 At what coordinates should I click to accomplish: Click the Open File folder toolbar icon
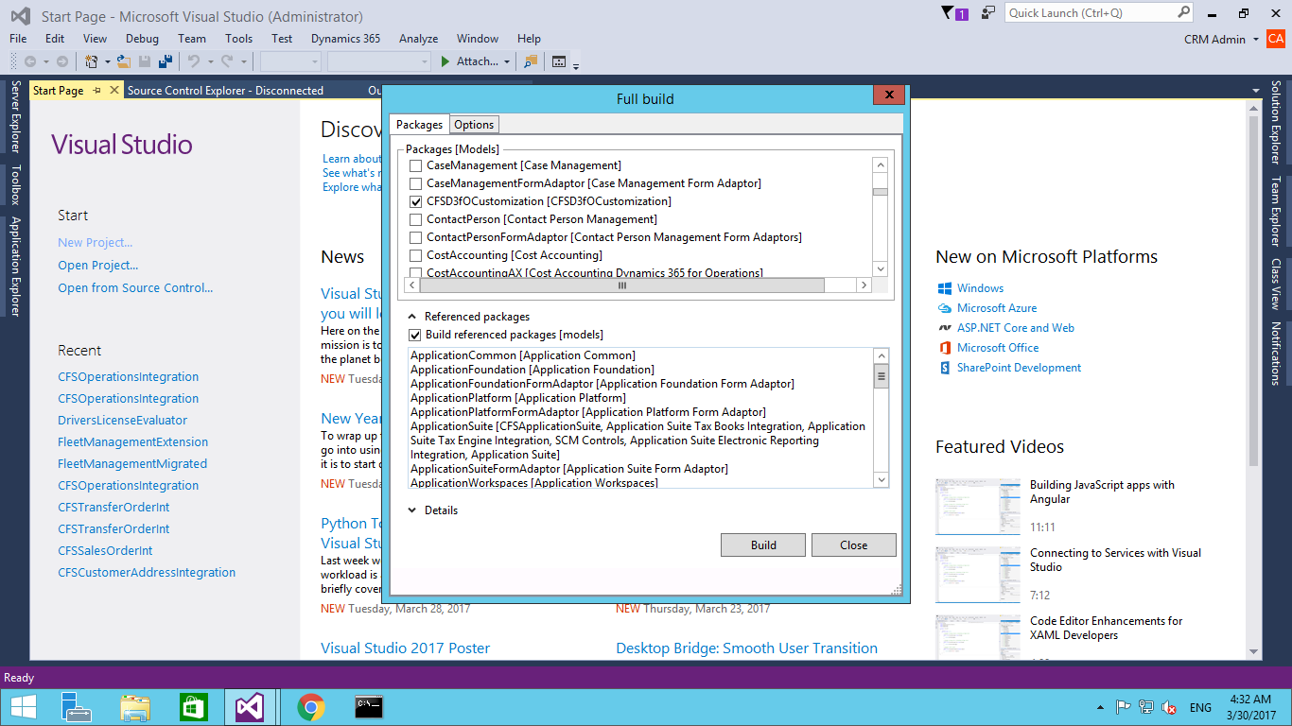[123, 61]
